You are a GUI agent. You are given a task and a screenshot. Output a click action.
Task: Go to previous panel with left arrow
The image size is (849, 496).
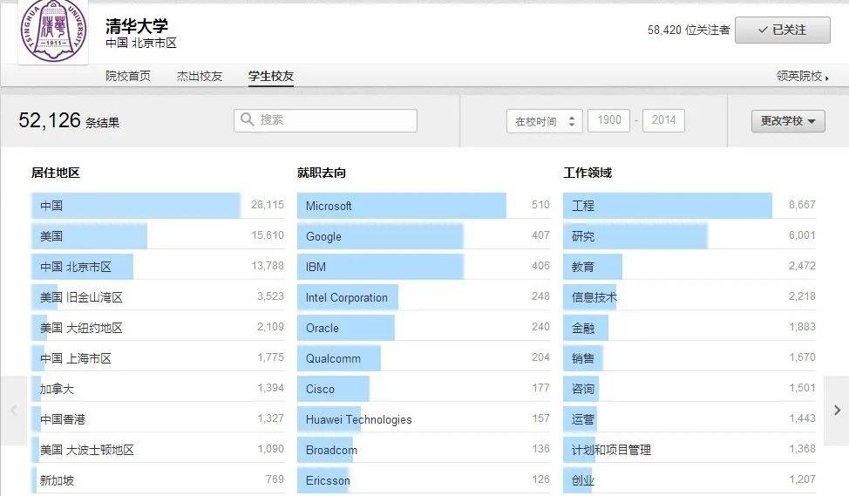13,411
